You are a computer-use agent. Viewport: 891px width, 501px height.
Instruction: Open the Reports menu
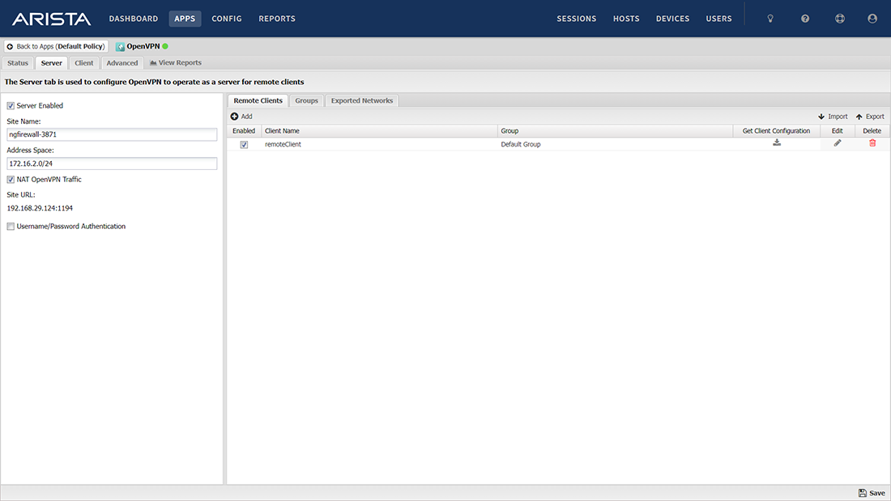pyautogui.click(x=277, y=19)
